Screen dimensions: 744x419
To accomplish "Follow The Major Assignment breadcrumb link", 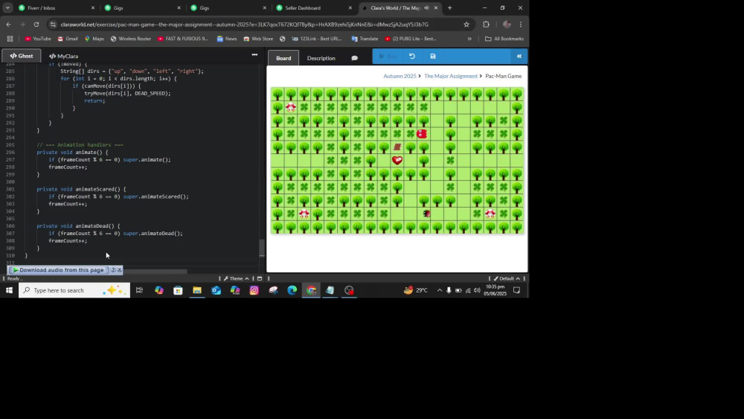I will (451, 76).
